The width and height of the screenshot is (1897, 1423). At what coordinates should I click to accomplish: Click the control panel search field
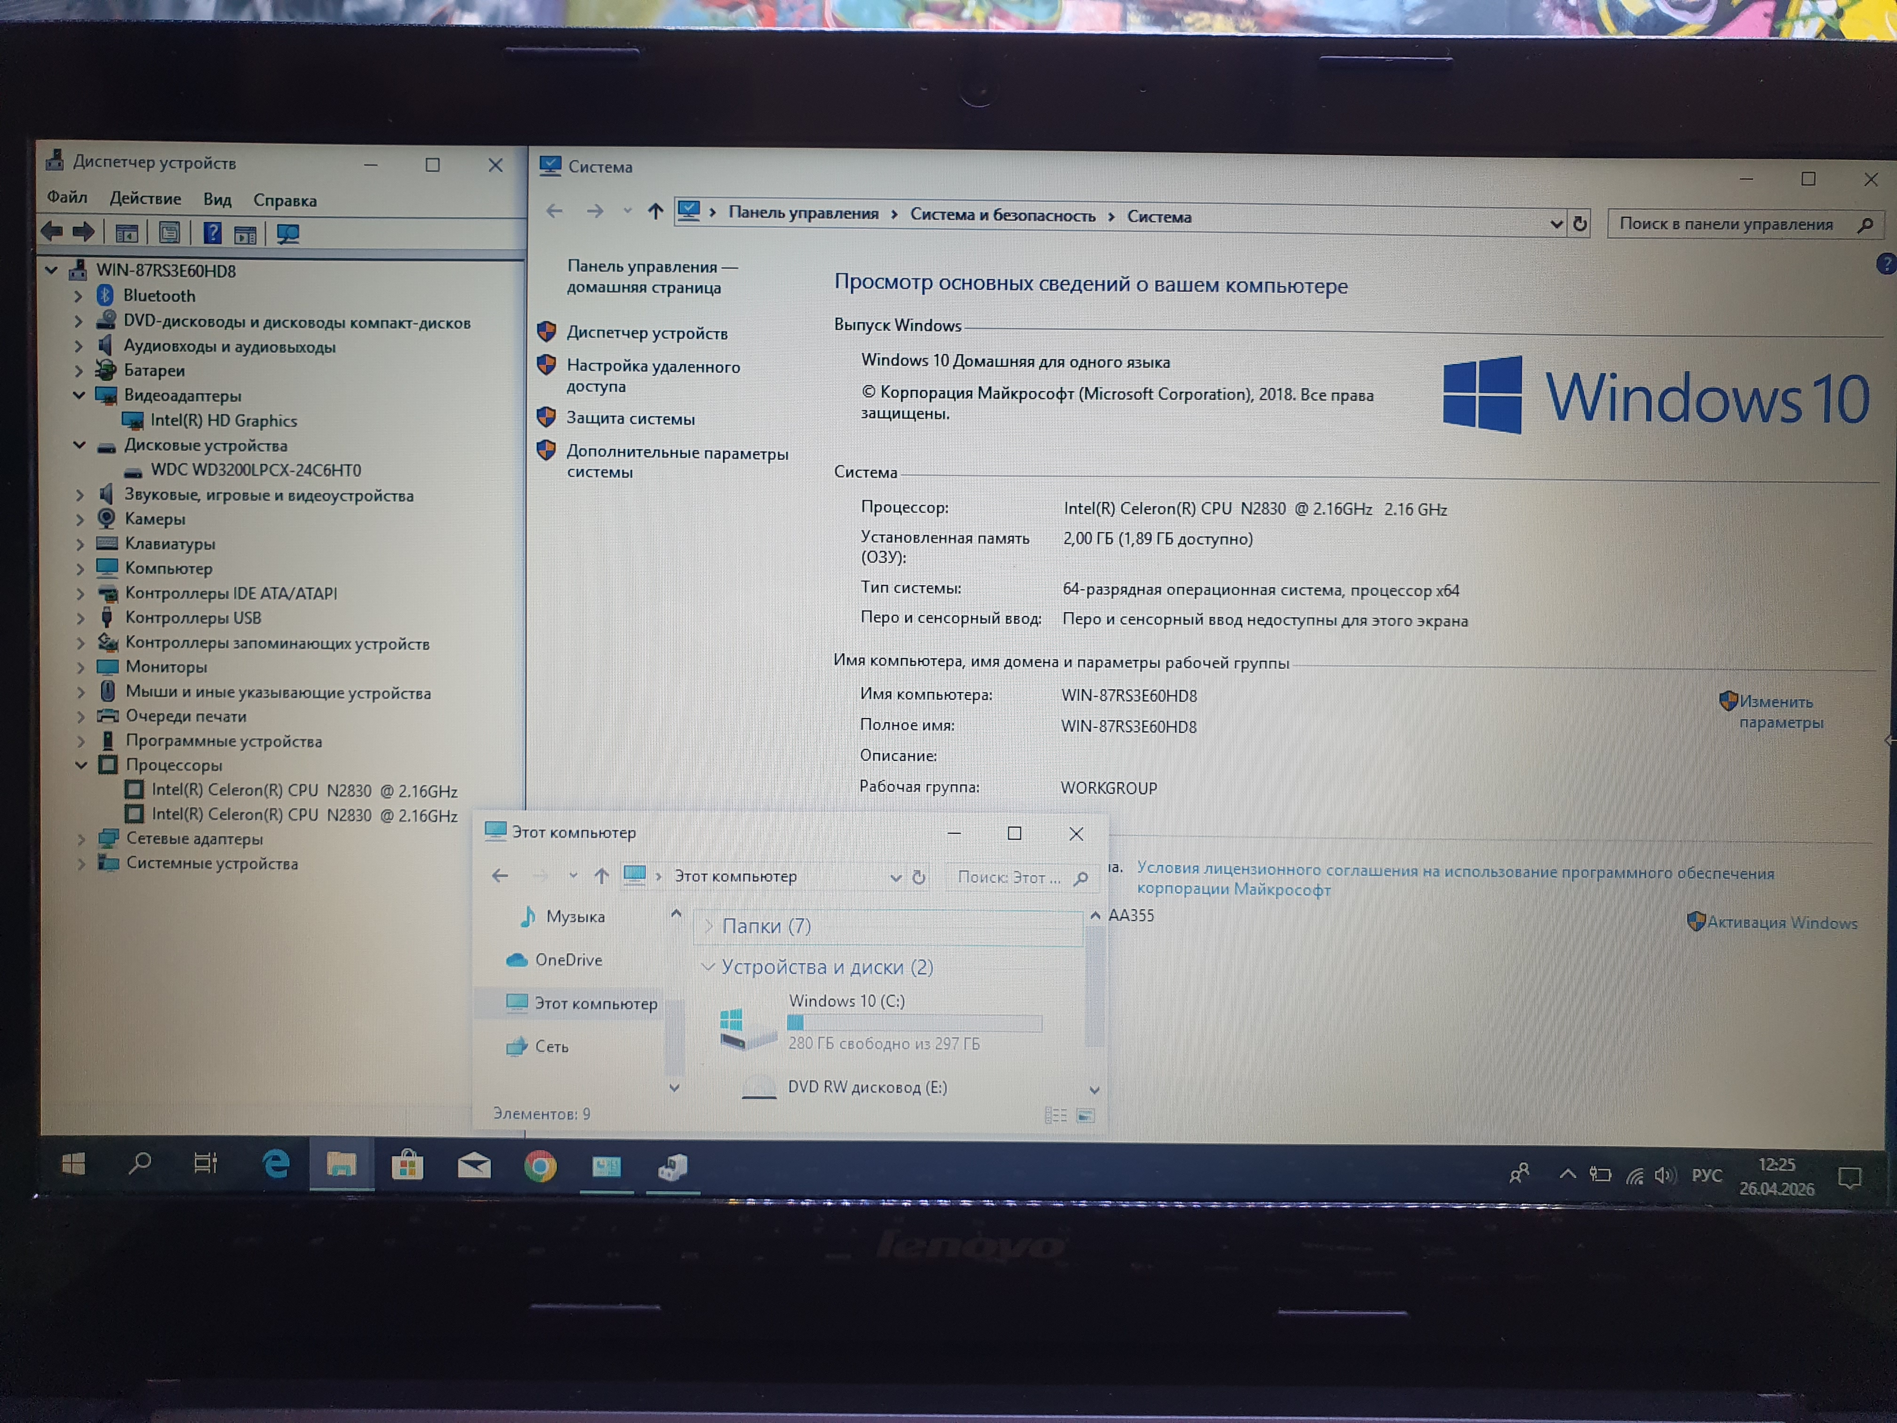point(1725,224)
